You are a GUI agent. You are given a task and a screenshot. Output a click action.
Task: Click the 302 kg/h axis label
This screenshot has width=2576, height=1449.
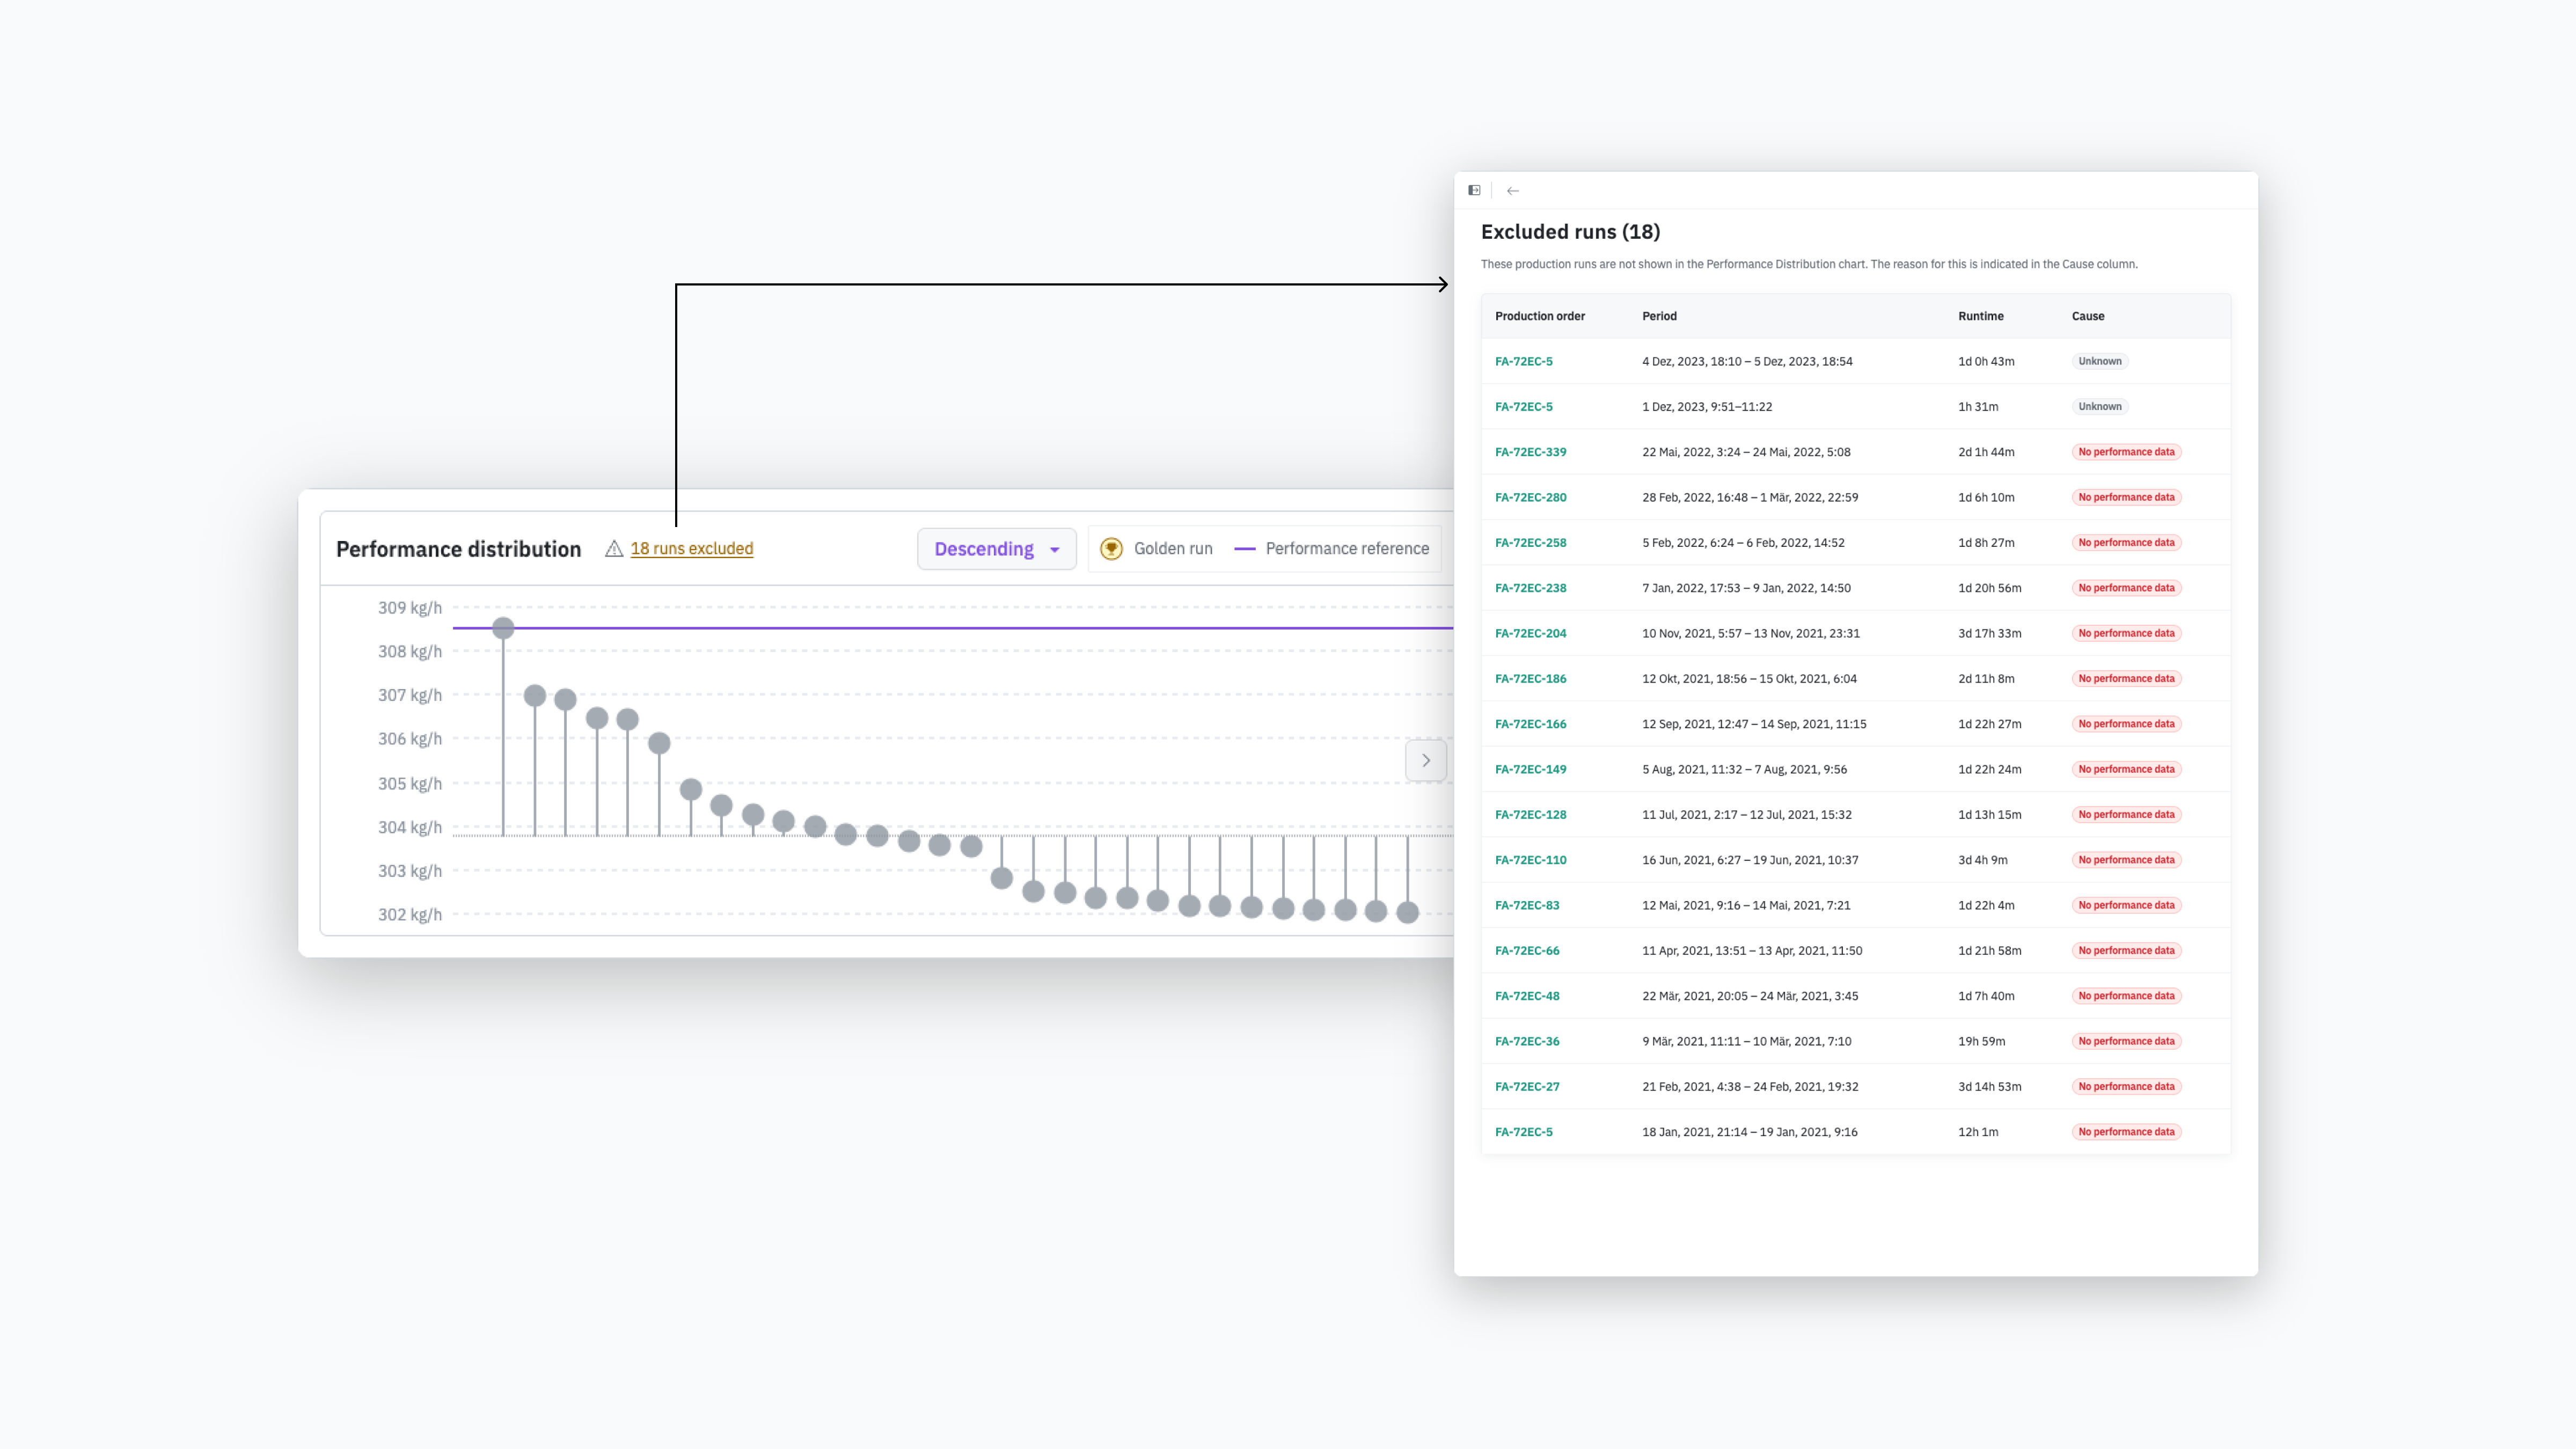click(x=409, y=914)
